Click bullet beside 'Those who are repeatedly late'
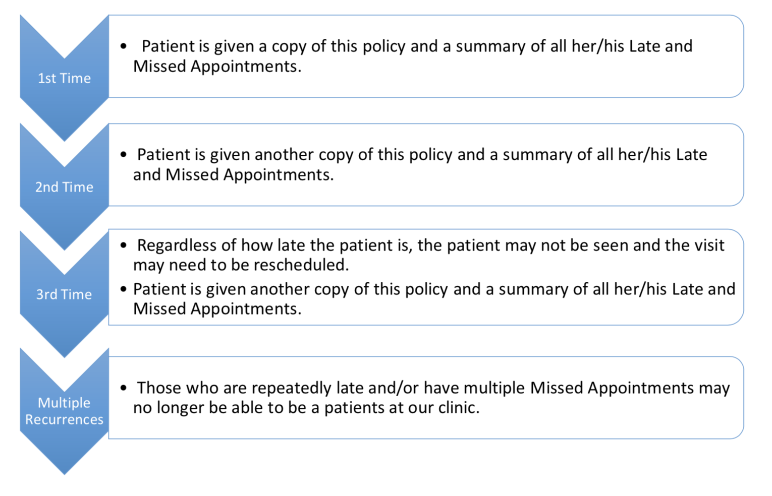 [124, 388]
